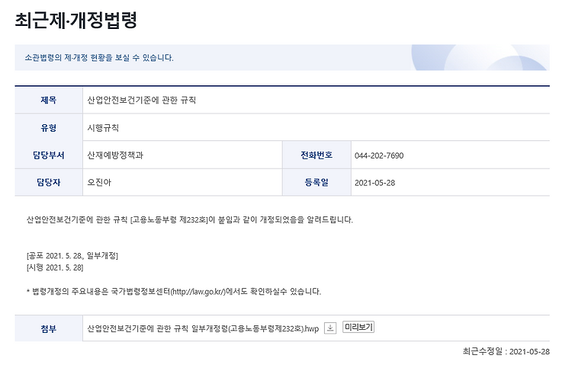
Task: Select the line 시행 2021. 5. 28
Action: coord(55,267)
